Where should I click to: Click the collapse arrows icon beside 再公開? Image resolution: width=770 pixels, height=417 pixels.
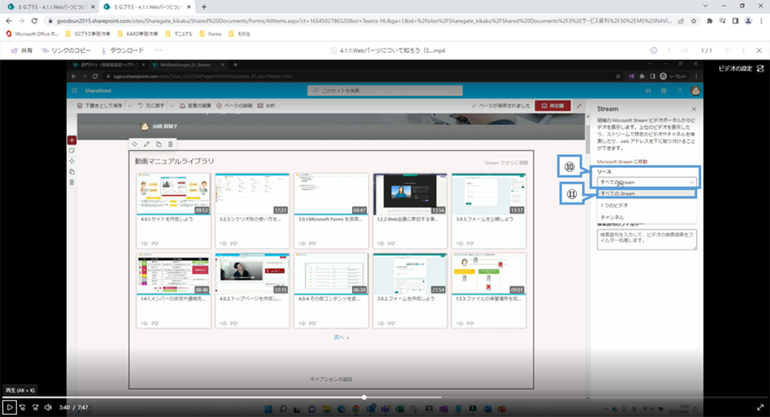pyautogui.click(x=580, y=105)
